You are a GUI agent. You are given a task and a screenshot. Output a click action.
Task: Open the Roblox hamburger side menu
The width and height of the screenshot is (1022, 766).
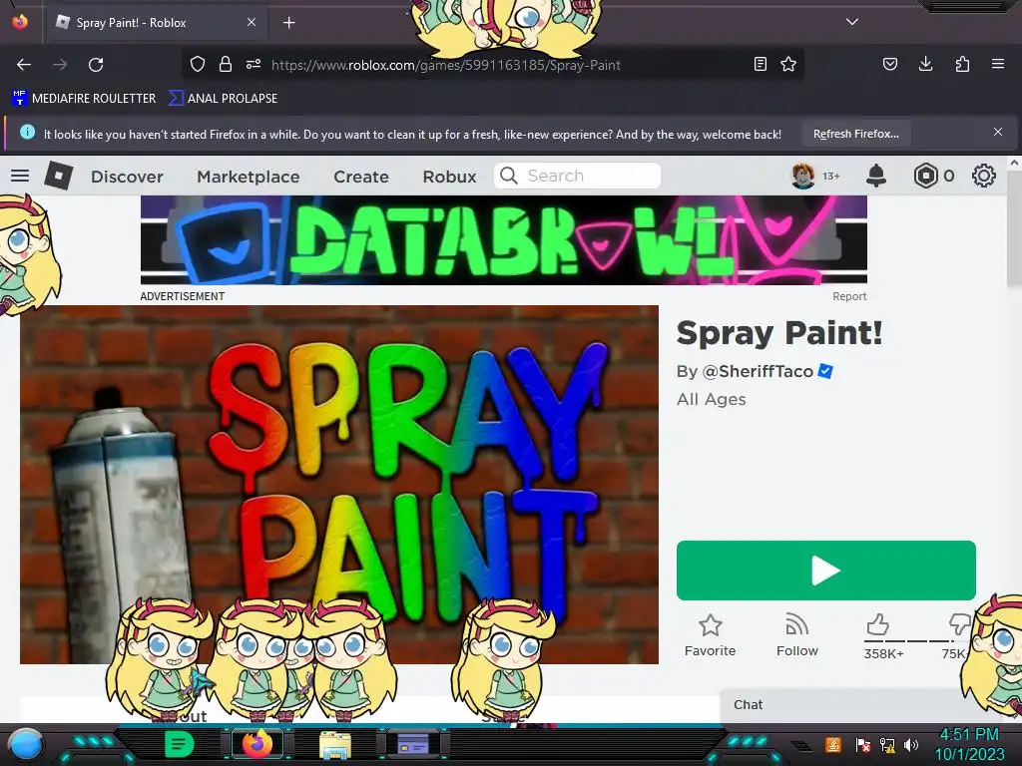point(20,176)
